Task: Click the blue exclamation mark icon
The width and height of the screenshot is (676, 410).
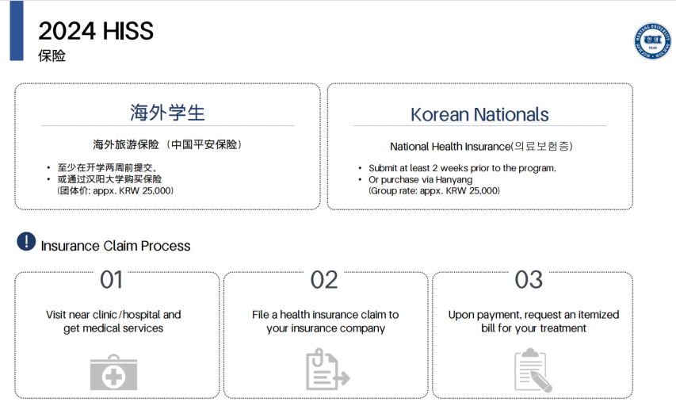Action: coord(26,242)
